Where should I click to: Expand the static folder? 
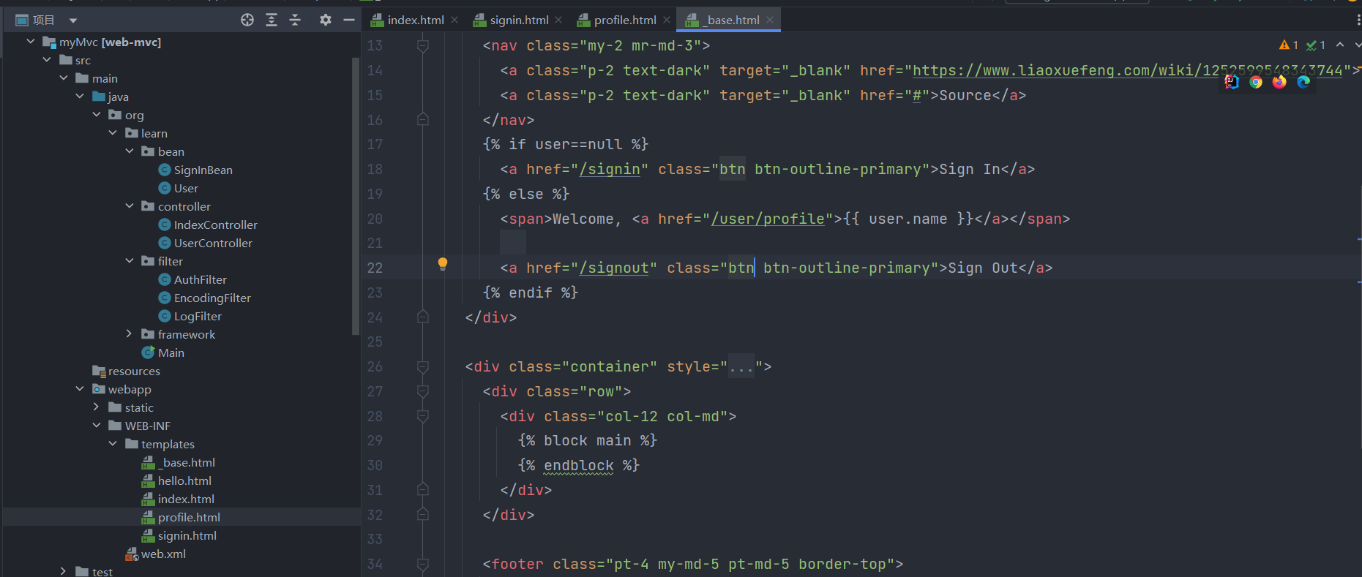97,407
